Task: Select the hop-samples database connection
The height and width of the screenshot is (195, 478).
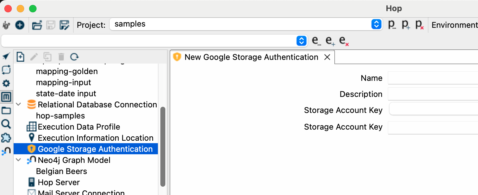Action: (60, 116)
